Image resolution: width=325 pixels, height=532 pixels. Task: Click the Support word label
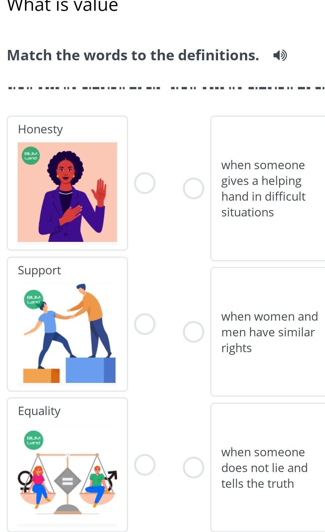tap(39, 270)
